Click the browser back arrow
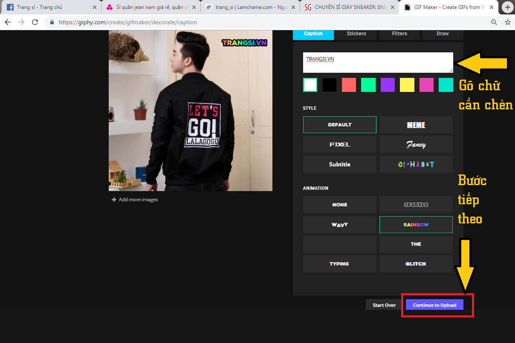Image resolution: width=515 pixels, height=343 pixels. tap(8, 22)
